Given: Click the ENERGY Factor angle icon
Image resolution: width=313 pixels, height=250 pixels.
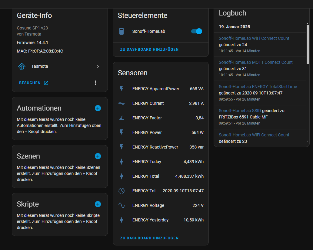Looking at the screenshot, I should 122,118.
